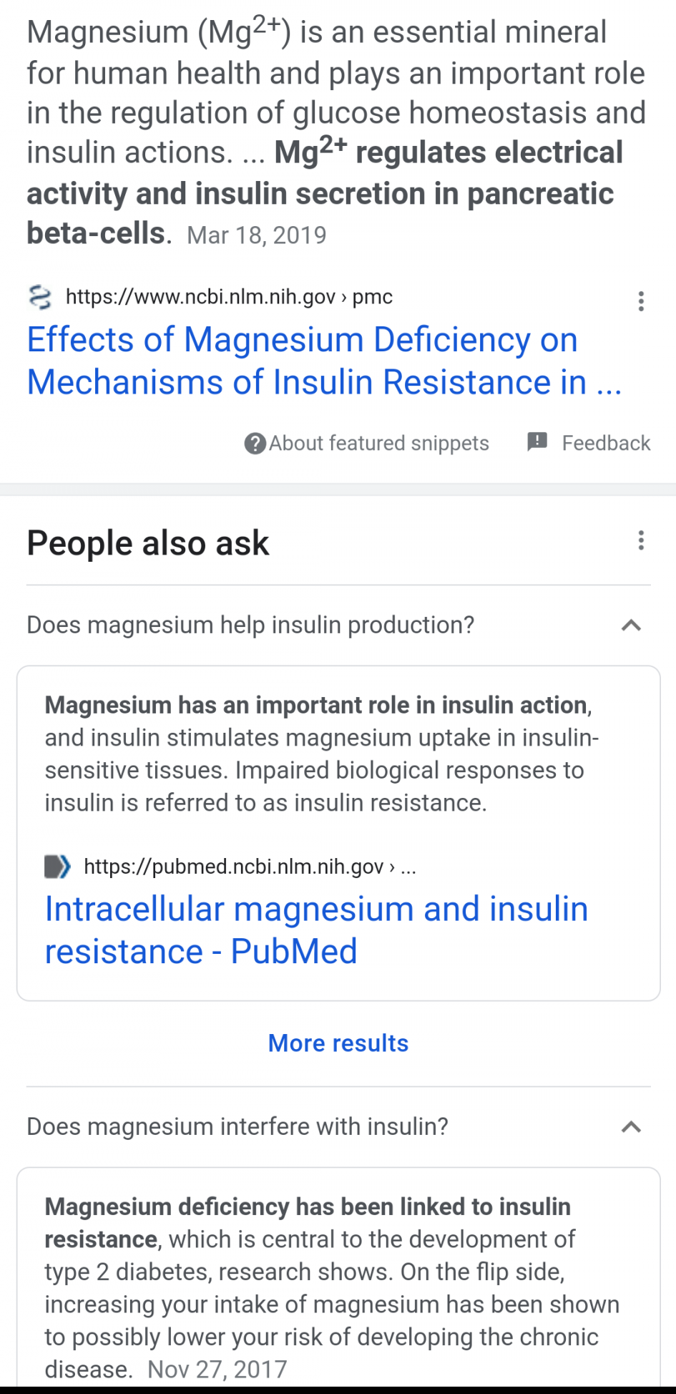Open People also ask three-dot menu
This screenshot has height=1394, width=676.
(641, 540)
